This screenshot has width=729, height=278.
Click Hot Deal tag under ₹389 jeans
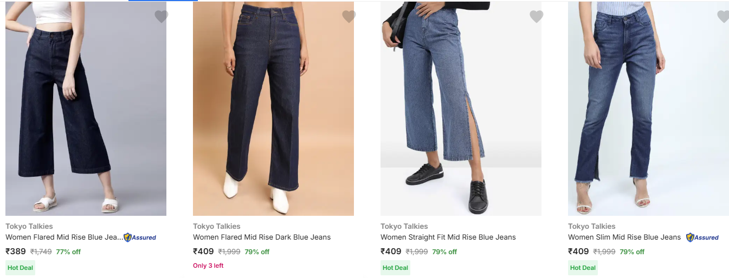[x=21, y=268]
